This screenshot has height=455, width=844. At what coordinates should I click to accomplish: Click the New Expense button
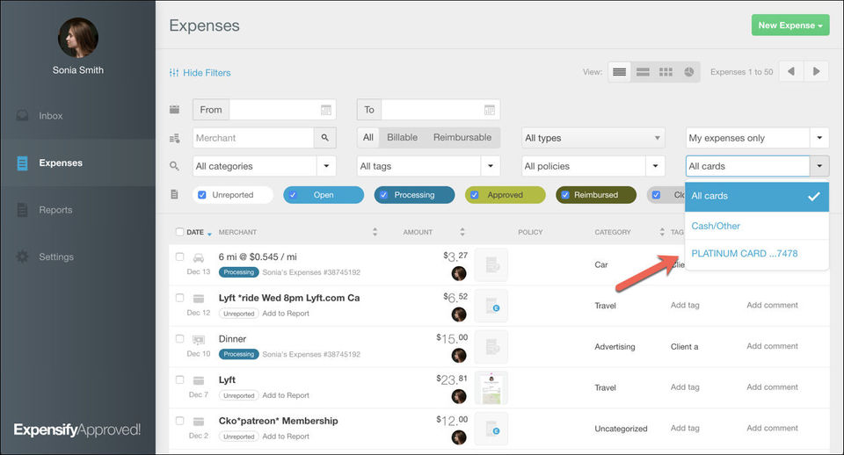790,25
